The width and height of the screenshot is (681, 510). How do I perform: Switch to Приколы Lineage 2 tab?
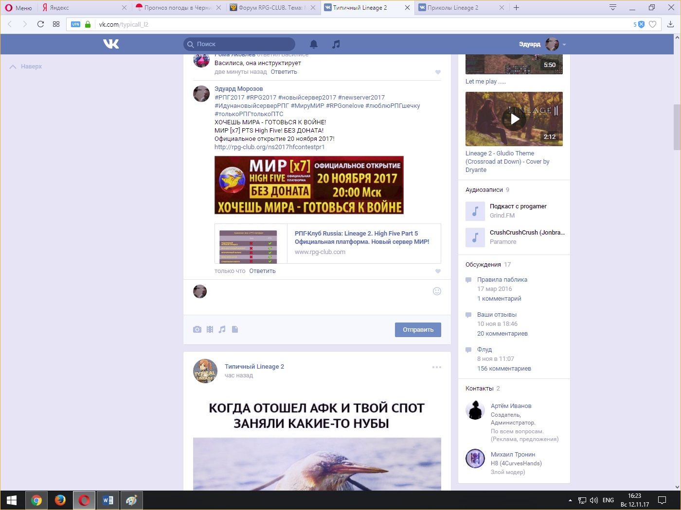[461, 7]
